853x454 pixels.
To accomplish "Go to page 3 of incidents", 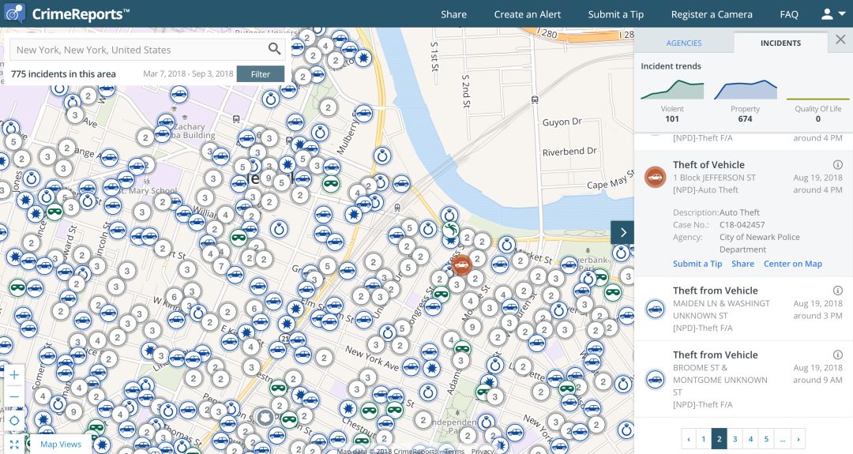I will (735, 439).
